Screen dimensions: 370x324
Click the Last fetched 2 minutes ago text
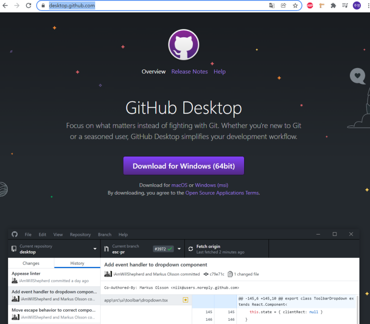click(x=220, y=252)
